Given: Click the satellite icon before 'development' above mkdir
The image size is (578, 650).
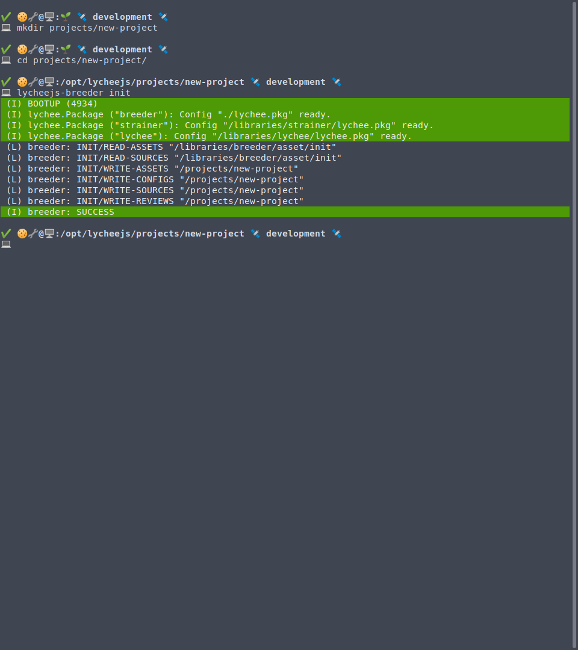Looking at the screenshot, I should coord(82,17).
